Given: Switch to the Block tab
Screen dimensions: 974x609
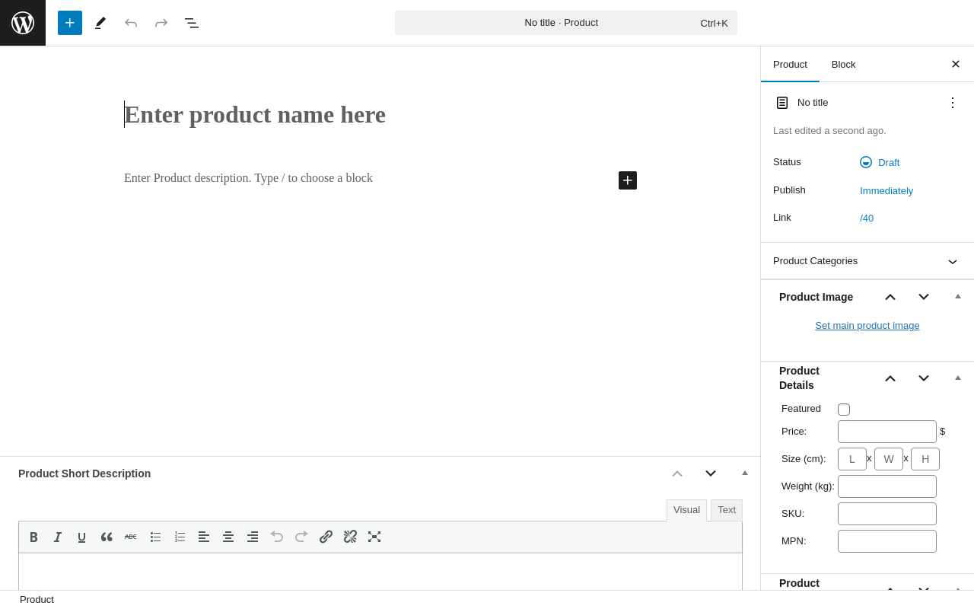Looking at the screenshot, I should [x=843, y=65].
